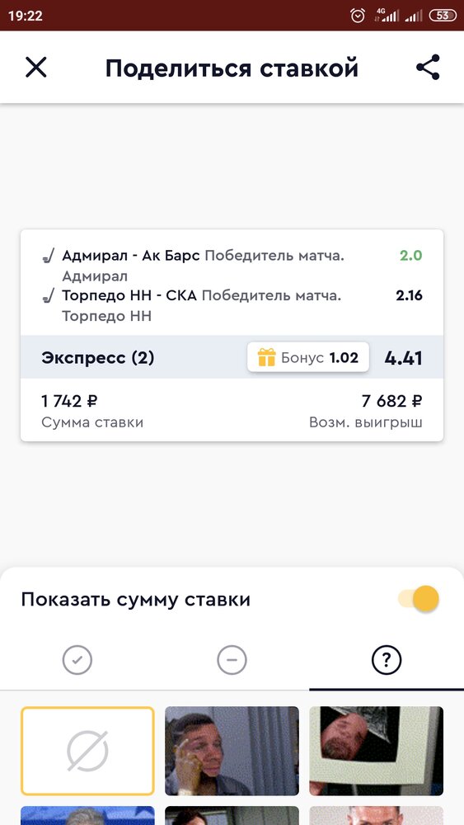The height and width of the screenshot is (825, 464).
Task: Choose the empty no-image option
Action: click(87, 751)
